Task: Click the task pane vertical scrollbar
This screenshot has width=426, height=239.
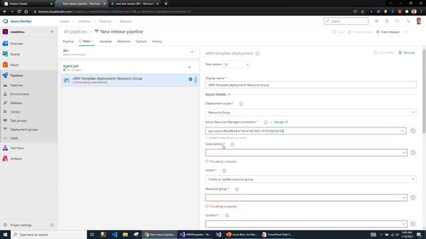Action: click(x=424, y=91)
